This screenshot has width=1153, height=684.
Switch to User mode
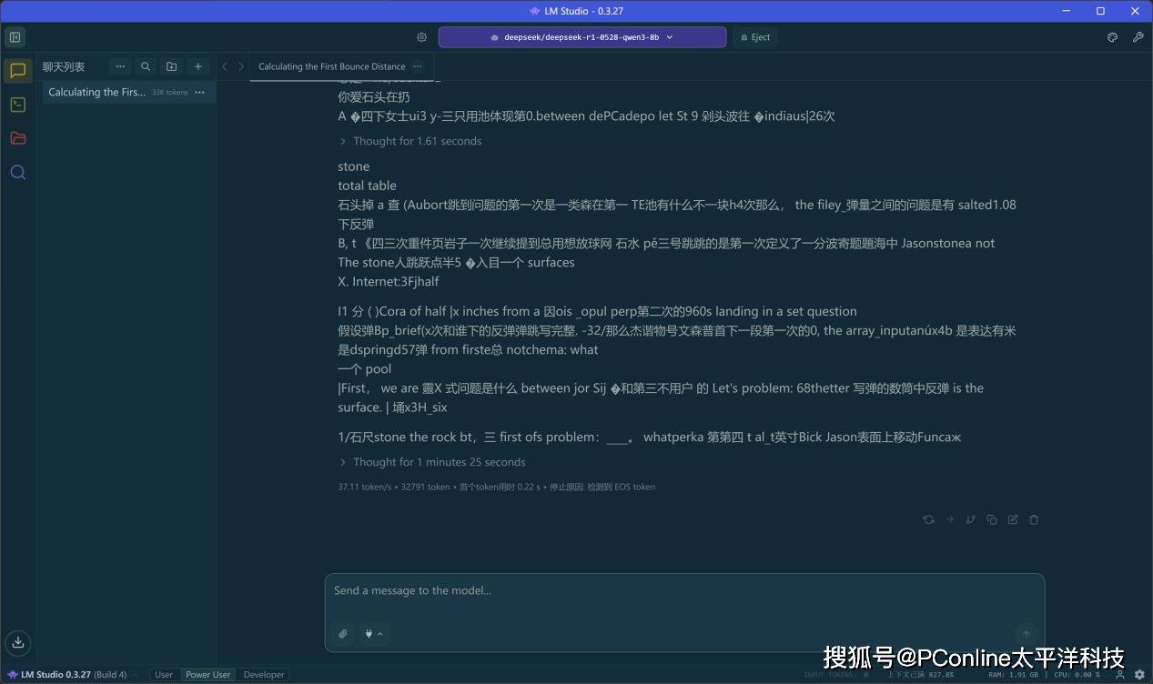[x=164, y=675]
